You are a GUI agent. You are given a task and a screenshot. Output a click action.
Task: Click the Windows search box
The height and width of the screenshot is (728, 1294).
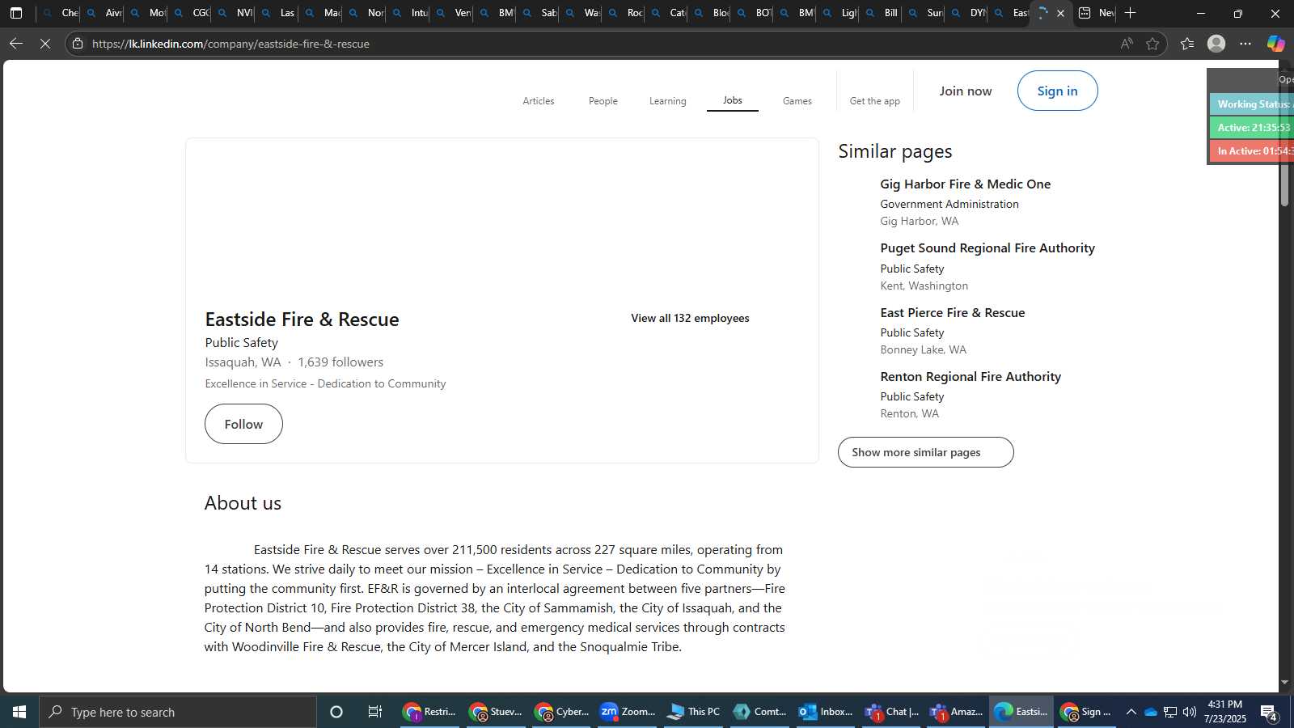click(x=178, y=712)
